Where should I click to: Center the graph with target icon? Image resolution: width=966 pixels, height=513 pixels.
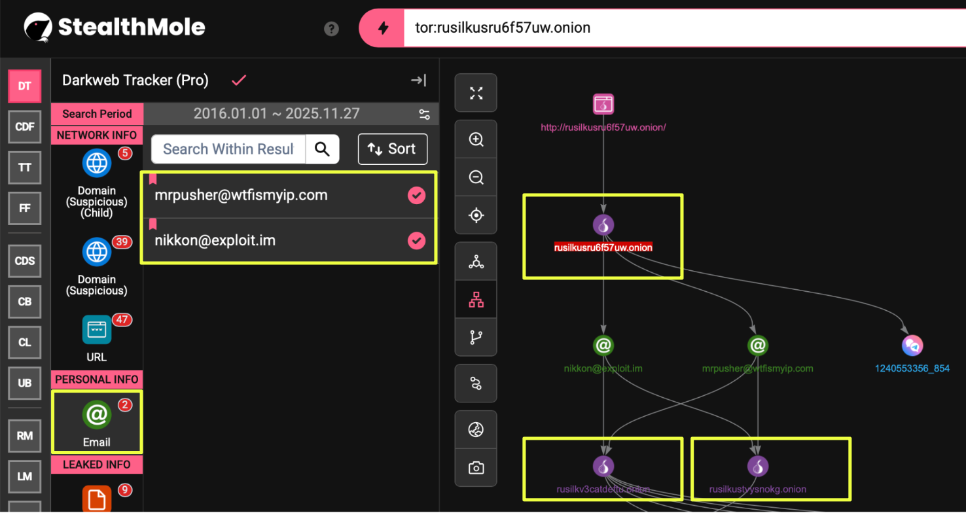click(476, 215)
